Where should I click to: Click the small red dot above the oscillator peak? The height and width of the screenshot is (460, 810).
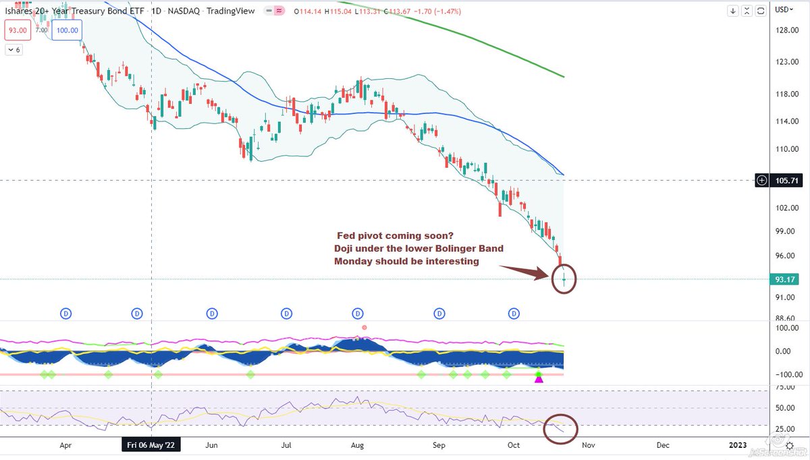tap(364, 328)
